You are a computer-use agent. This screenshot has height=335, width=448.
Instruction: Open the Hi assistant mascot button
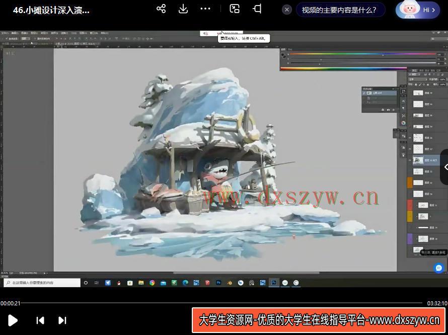point(418,10)
